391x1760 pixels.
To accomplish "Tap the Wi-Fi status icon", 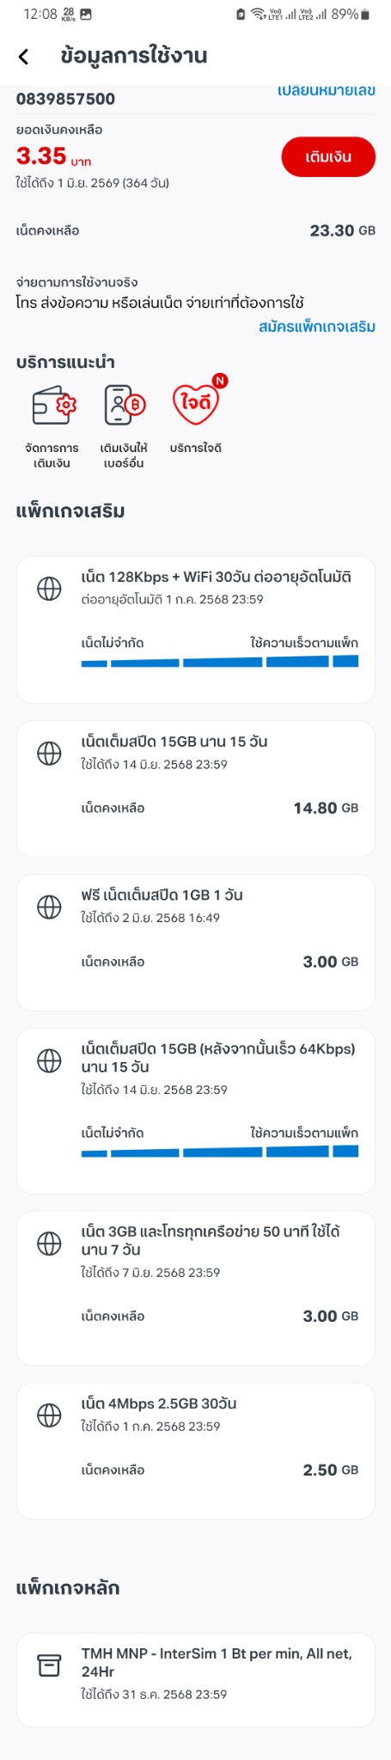I will point(258,14).
